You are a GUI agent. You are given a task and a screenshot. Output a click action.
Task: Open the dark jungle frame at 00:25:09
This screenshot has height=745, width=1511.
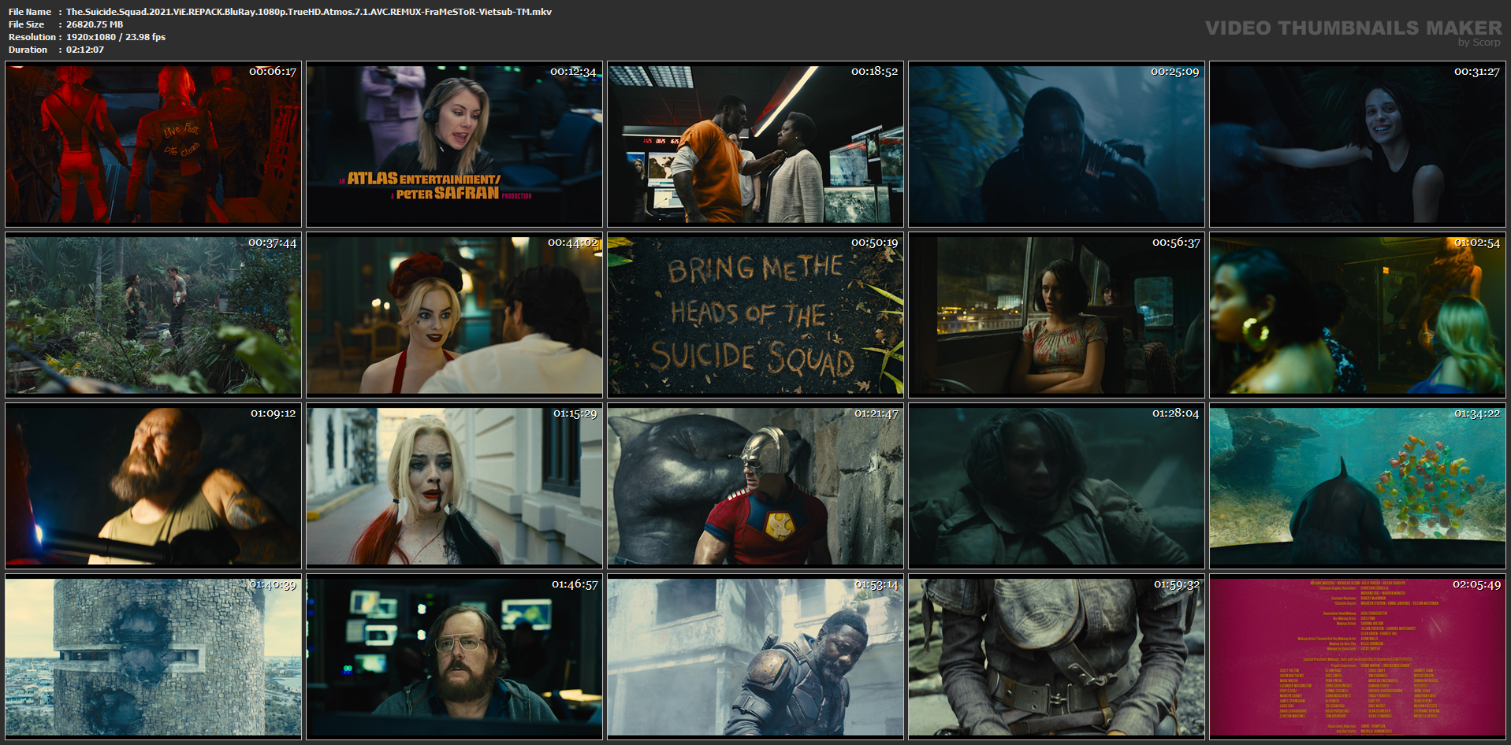click(1056, 144)
